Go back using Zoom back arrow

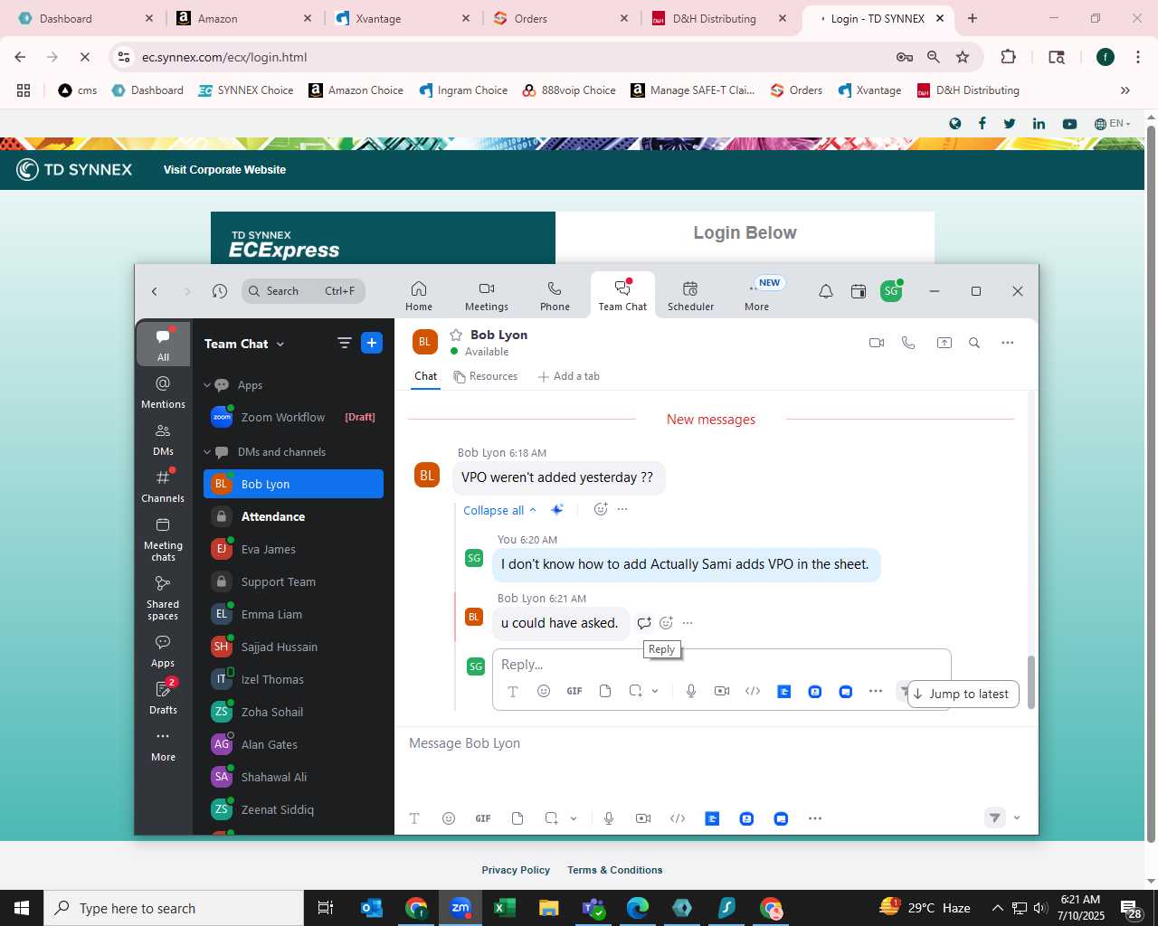tap(155, 291)
